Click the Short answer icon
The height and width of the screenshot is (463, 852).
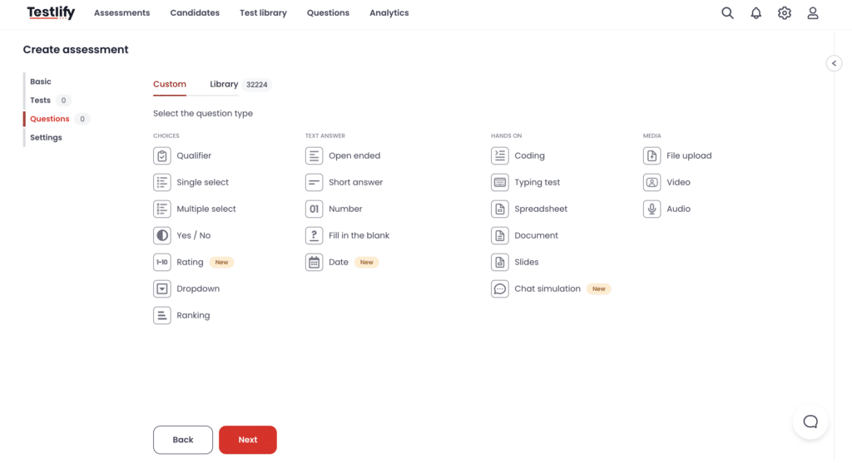pos(314,182)
